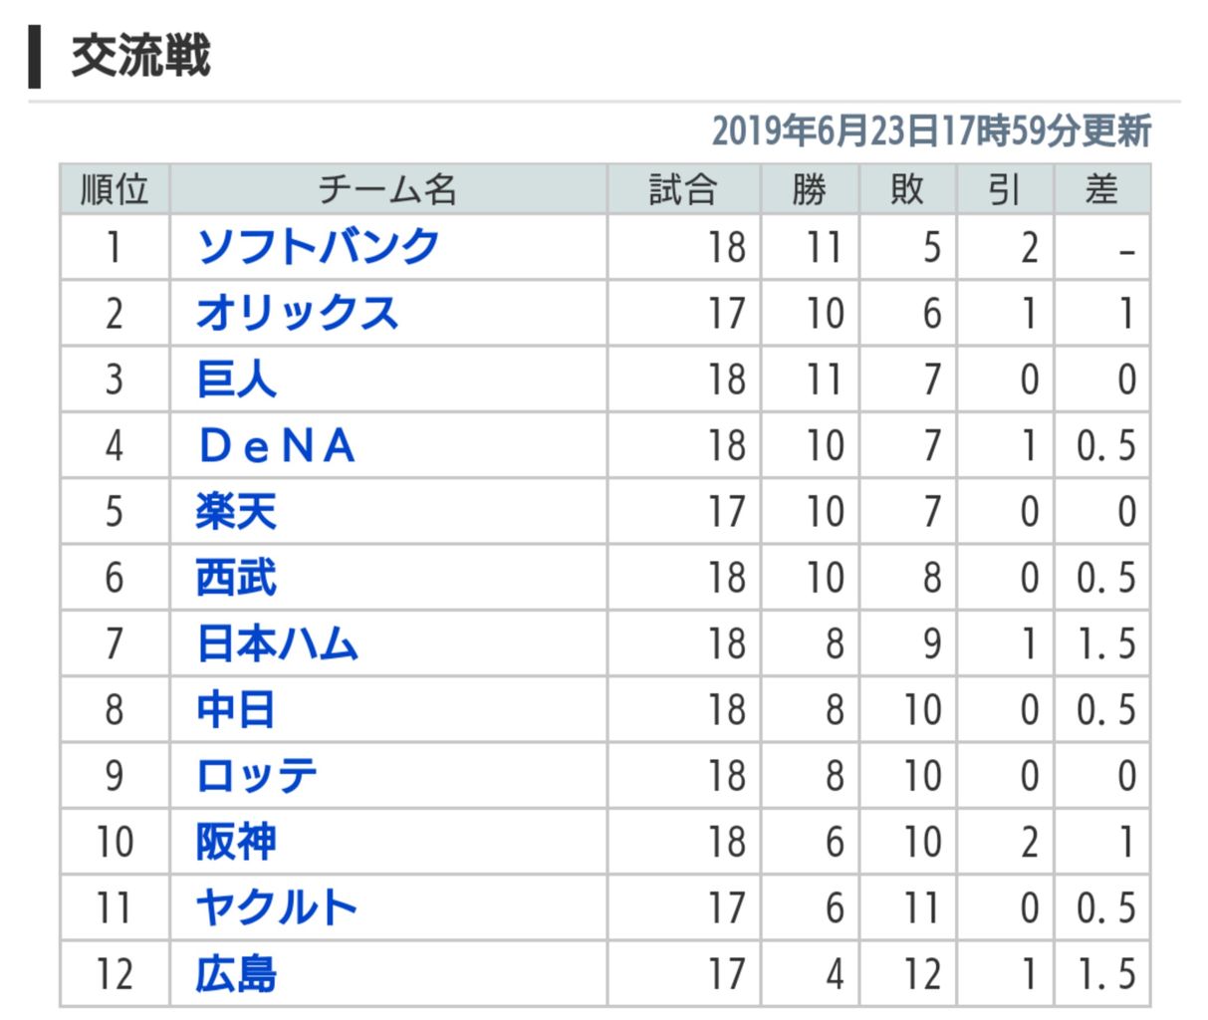
Task: Open the ソフトバンク team link
Action: point(318,247)
